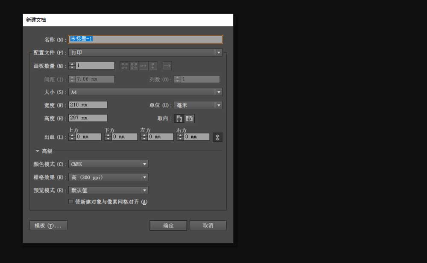Open the 预览模式 dropdown showing 默认值

coord(108,190)
